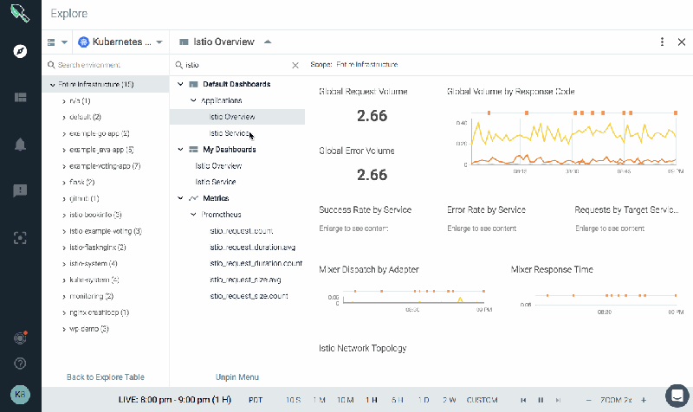Collapse the My Dashboards section

(x=180, y=149)
